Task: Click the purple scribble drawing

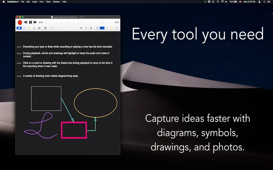Action: 41,125
